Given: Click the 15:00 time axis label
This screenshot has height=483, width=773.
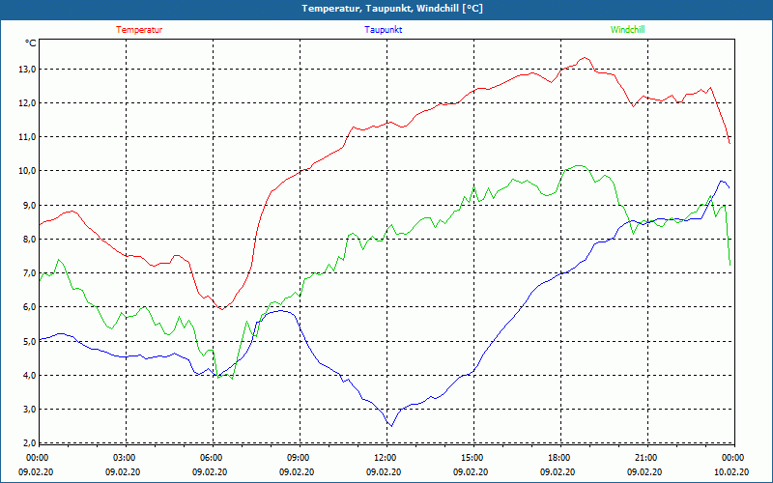Looking at the screenshot, I should point(473,458).
